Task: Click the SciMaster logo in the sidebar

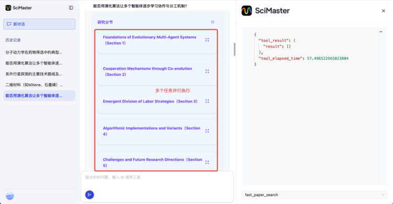Action: pyautogui.click(x=8, y=8)
